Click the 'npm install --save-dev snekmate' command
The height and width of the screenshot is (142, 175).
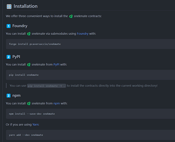tap(32, 114)
